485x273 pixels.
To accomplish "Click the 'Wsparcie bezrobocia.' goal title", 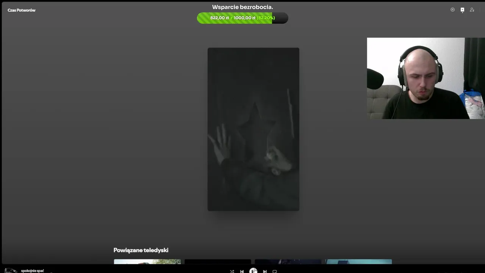I will coord(242,7).
